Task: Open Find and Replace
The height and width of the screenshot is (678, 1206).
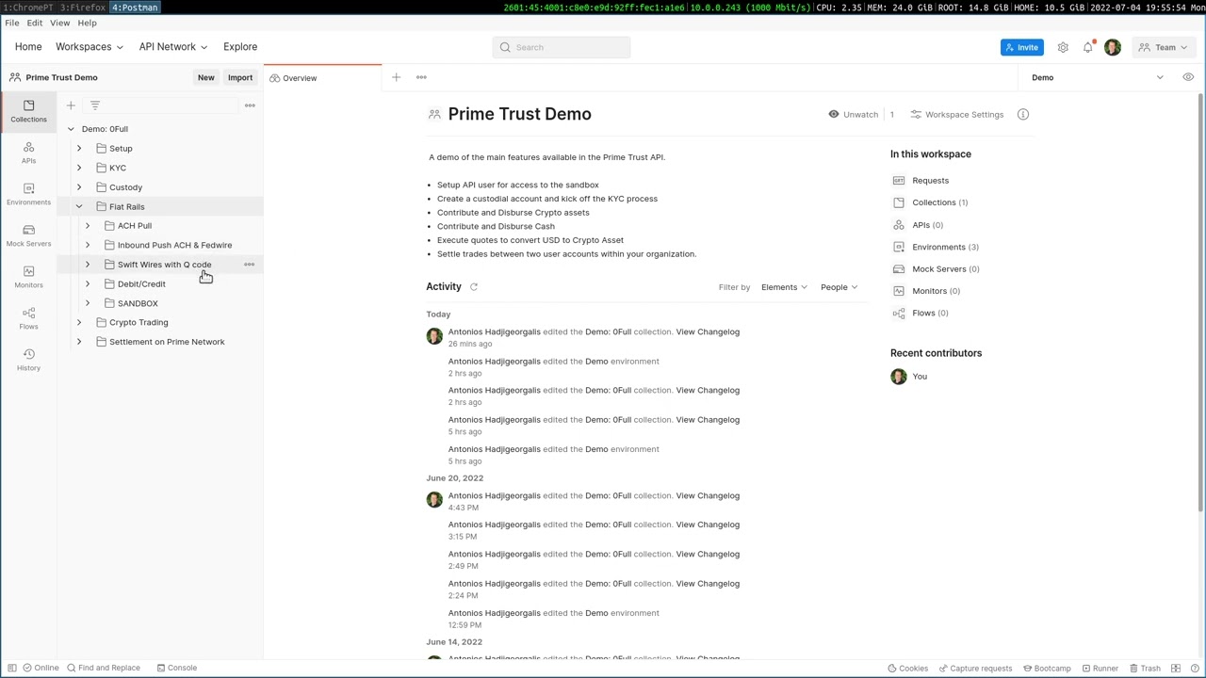Action: (x=104, y=668)
